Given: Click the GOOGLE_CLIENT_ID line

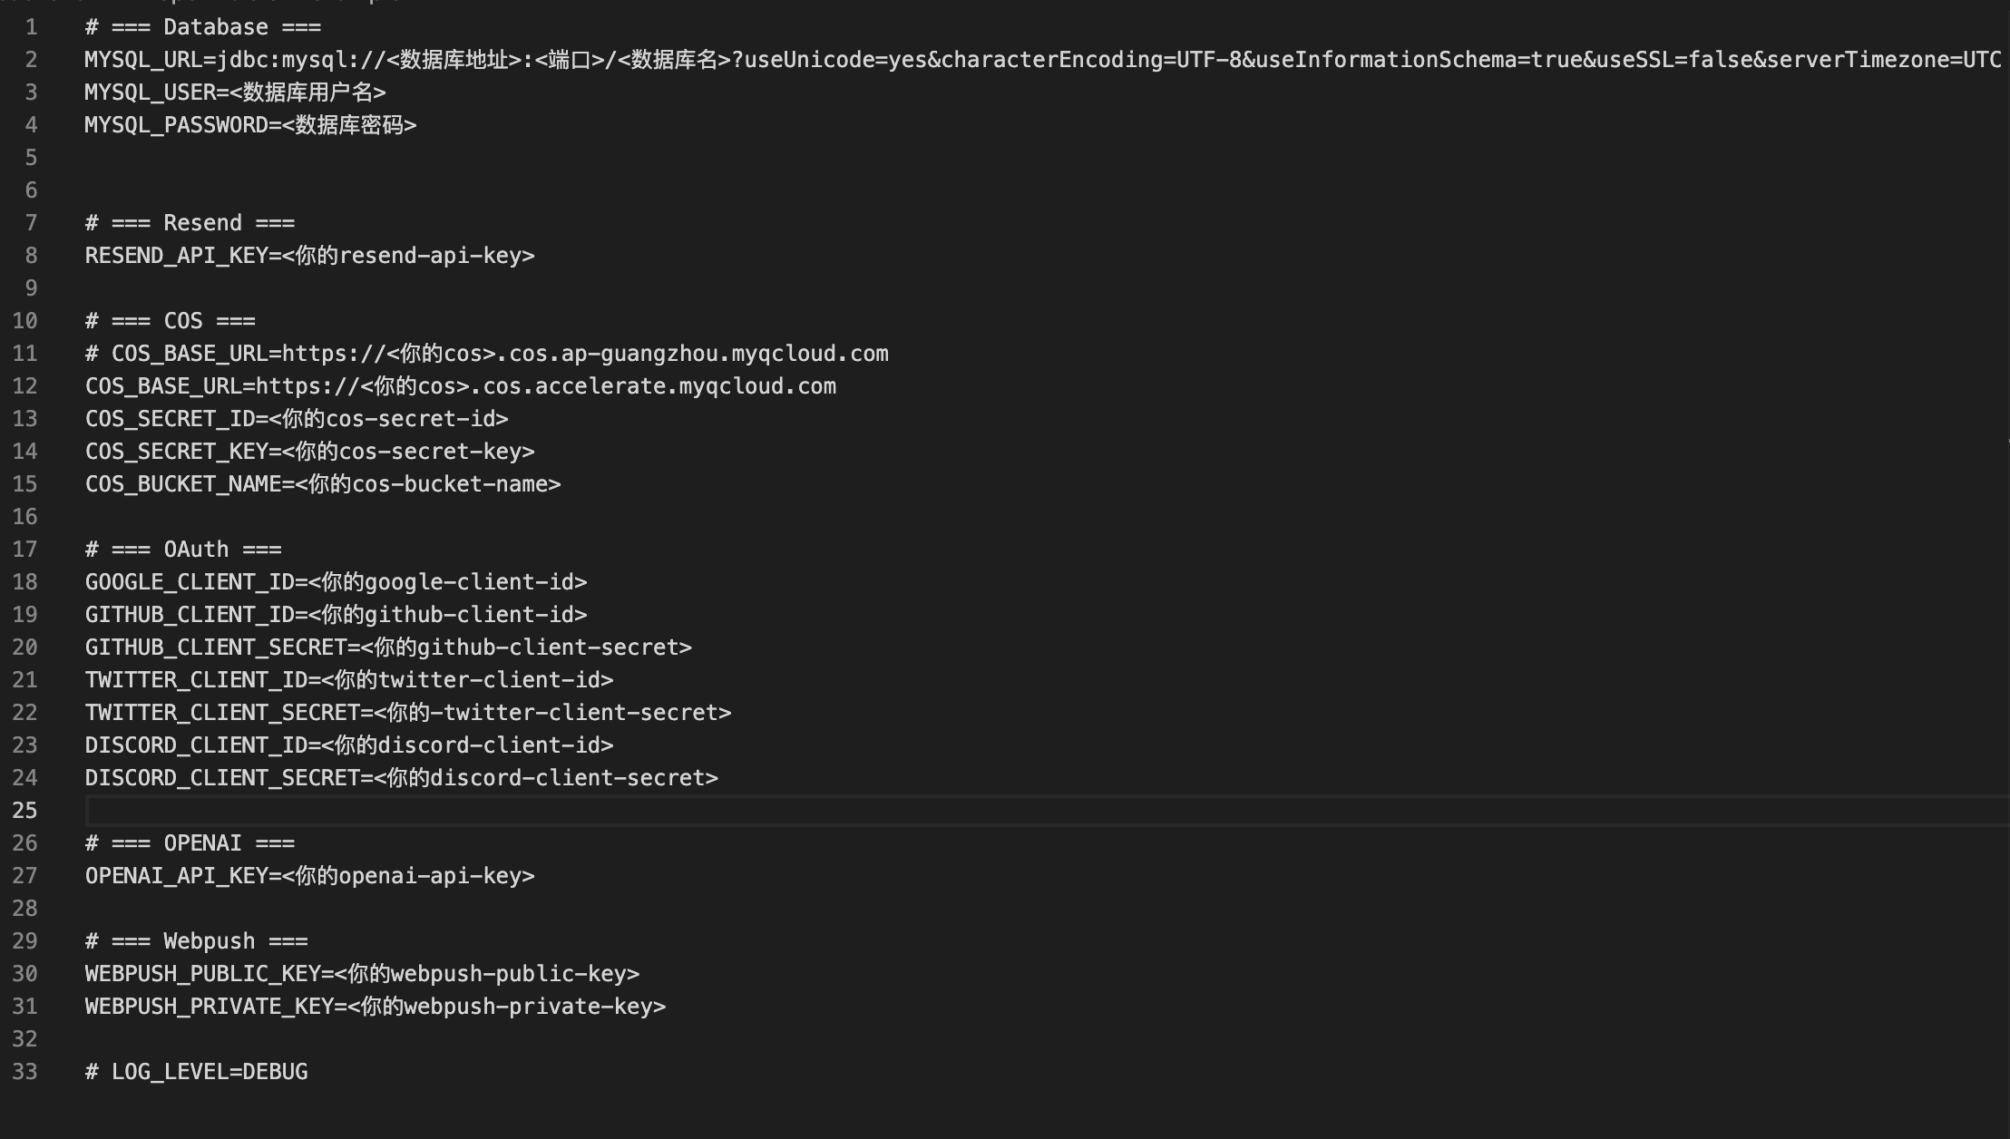Looking at the screenshot, I should (337, 582).
